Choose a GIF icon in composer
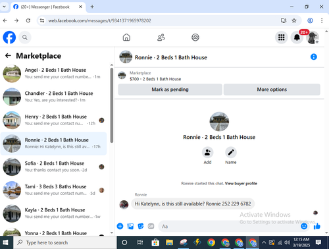This screenshot has width=329, height=249. click(x=151, y=226)
